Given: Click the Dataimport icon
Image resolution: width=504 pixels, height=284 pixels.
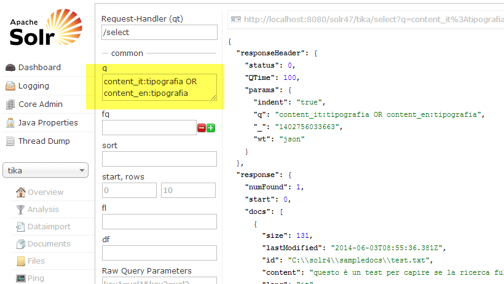Looking at the screenshot, I should 20,227.
